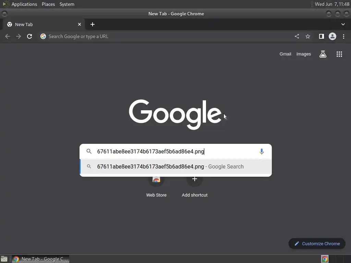Click the magnifier icon in search box
The height and width of the screenshot is (263, 351).
[89, 151]
